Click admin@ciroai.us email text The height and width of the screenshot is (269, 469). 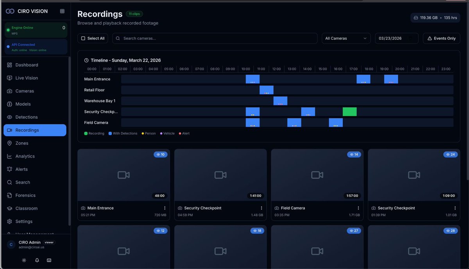31,248
